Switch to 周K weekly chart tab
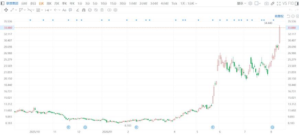 (49, 3)
